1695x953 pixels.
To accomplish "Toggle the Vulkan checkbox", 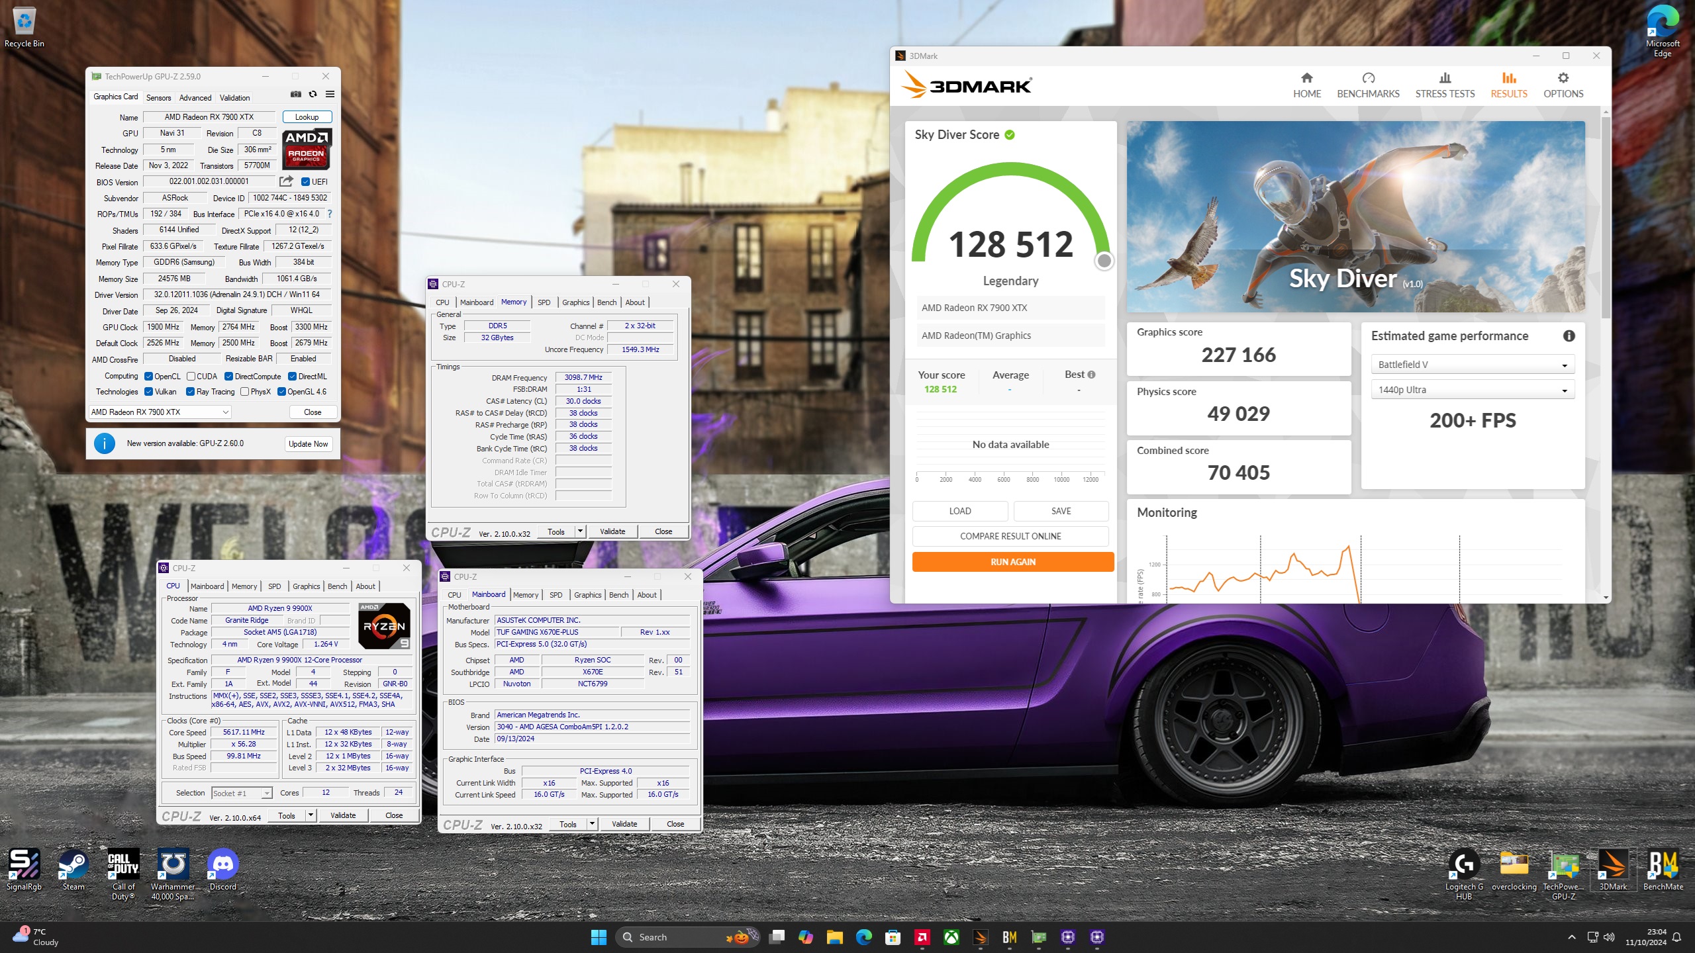I will (x=148, y=392).
